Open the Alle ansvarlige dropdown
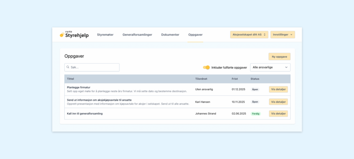Viewport: 354px width, 159px height. click(270, 67)
